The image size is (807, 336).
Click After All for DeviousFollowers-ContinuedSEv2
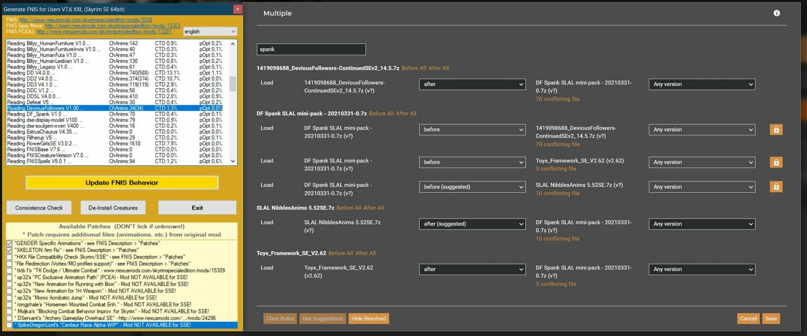pos(438,68)
